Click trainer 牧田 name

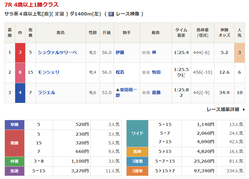coord(156,72)
